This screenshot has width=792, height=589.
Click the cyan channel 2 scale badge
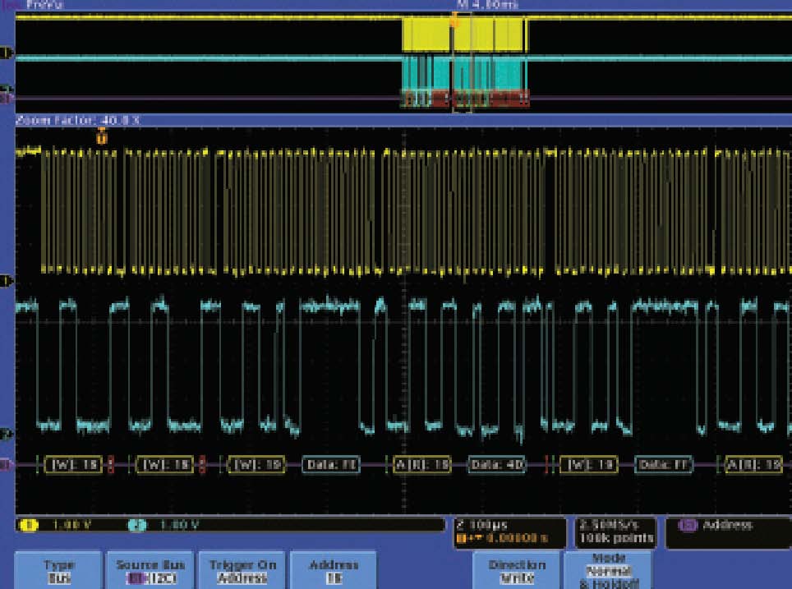139,525
